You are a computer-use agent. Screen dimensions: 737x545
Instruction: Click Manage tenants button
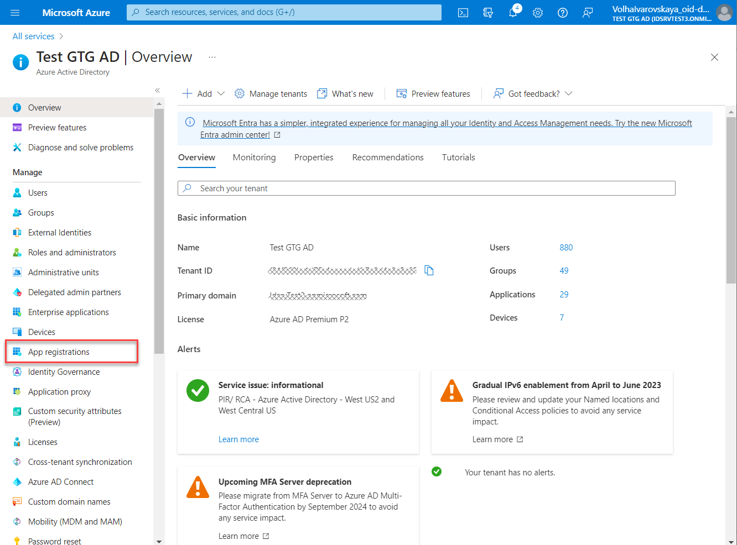click(x=271, y=94)
